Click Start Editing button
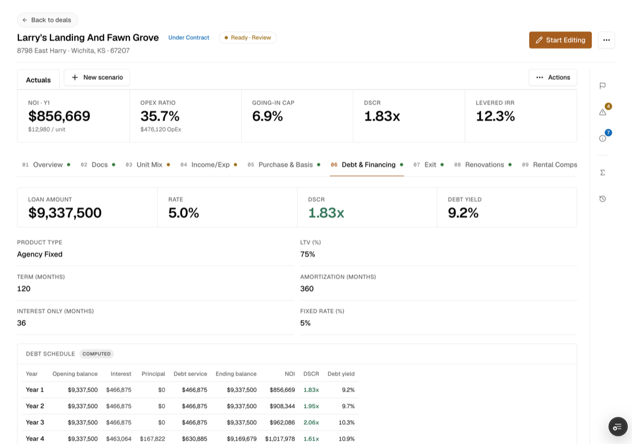This screenshot has width=632, height=444. click(x=560, y=40)
